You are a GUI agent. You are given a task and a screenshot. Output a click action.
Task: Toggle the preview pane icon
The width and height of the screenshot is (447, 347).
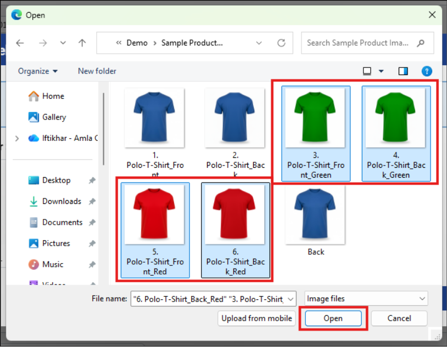click(403, 71)
